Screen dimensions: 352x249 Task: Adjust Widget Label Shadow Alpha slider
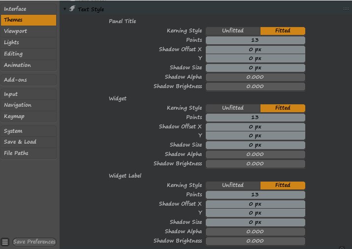256,231
